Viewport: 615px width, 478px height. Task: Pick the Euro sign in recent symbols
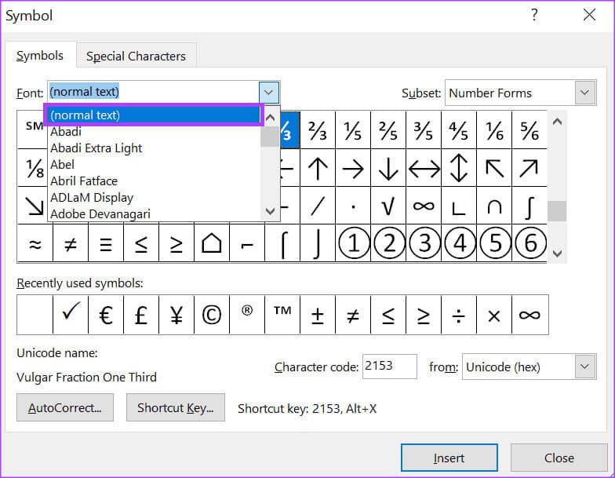pyautogui.click(x=105, y=315)
